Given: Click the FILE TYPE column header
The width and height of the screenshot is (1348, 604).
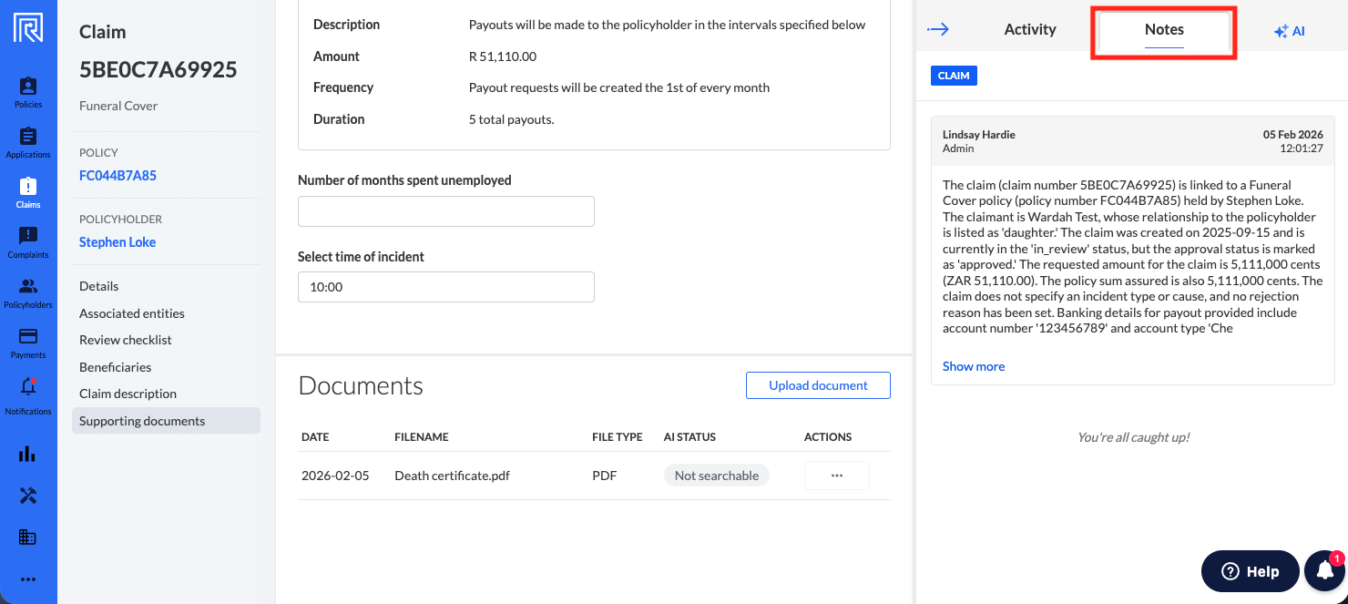Looking at the screenshot, I should coord(618,437).
